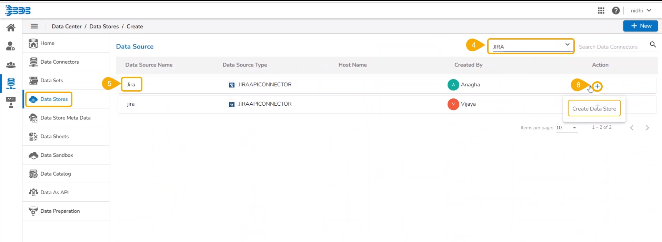
Task: Open the items per page dropdown
Action: [x=566, y=128]
